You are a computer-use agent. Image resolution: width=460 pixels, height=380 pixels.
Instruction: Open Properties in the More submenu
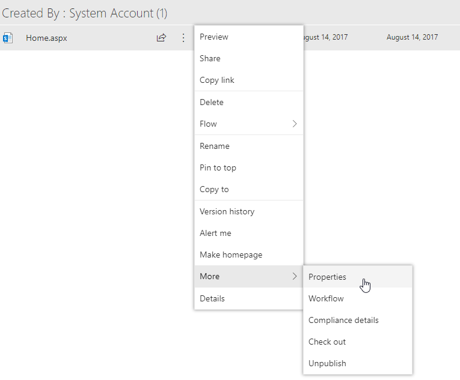(x=327, y=277)
